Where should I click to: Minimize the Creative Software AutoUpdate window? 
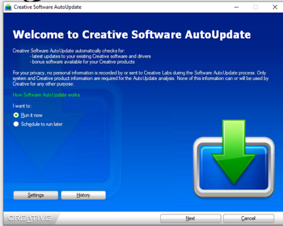click(236, 7)
